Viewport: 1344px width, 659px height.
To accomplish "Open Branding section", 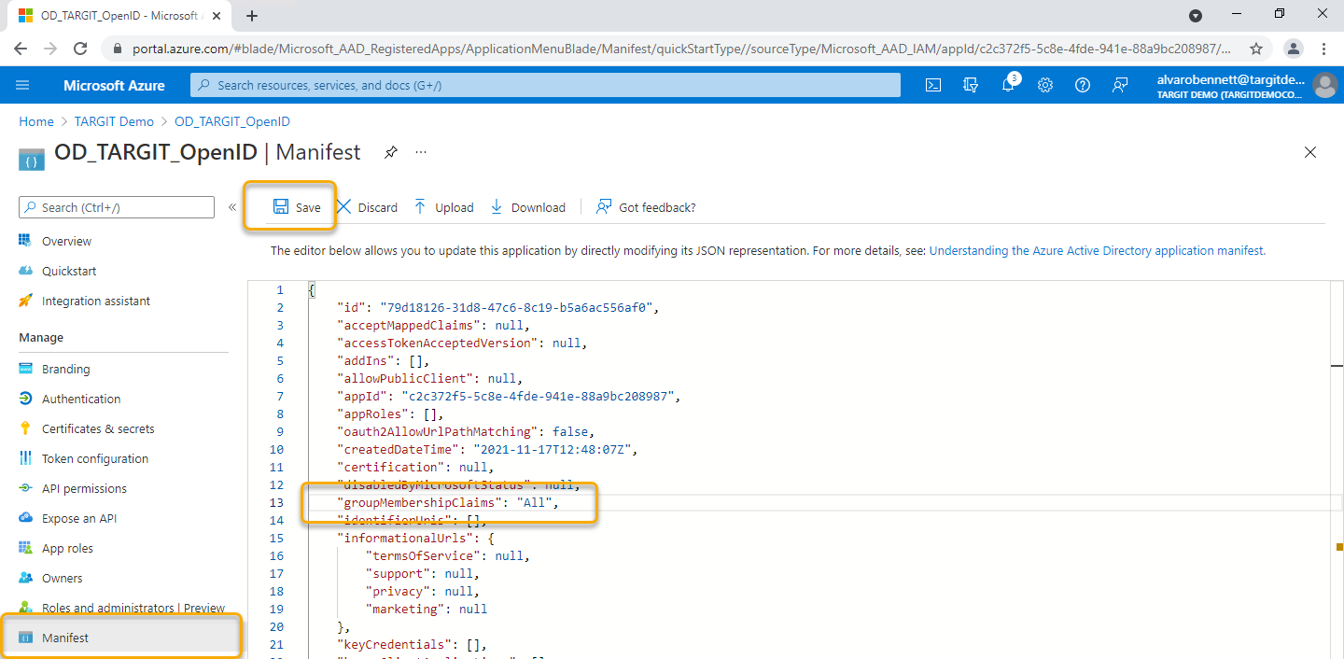I will coord(66,369).
